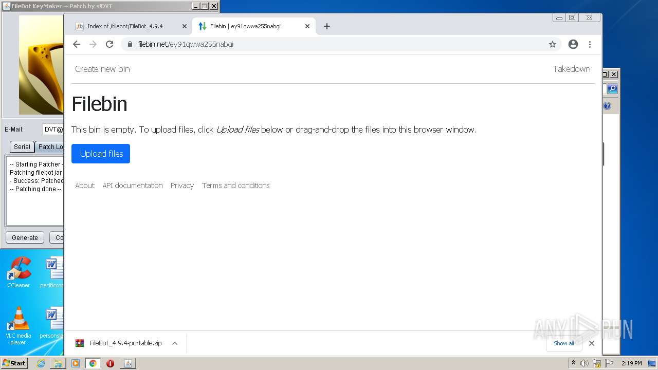Open pacificcom Word document on desktop
The image size is (658, 370).
52,273
